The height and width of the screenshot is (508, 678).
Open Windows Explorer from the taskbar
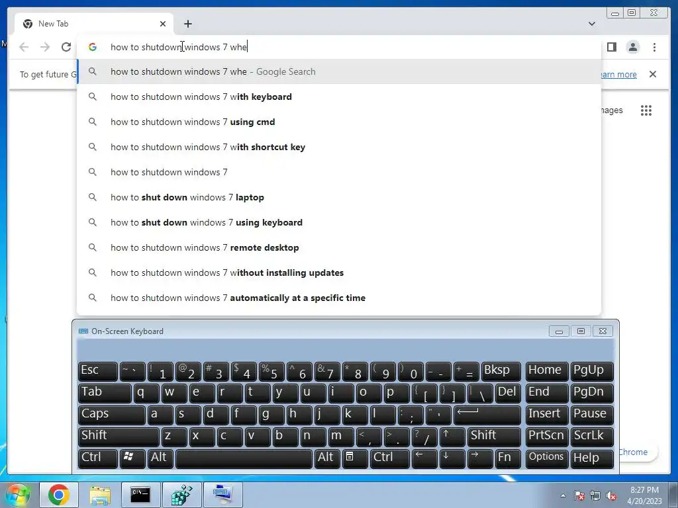coord(100,495)
